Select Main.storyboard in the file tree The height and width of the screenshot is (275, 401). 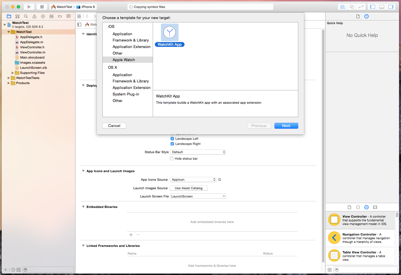[32, 57]
